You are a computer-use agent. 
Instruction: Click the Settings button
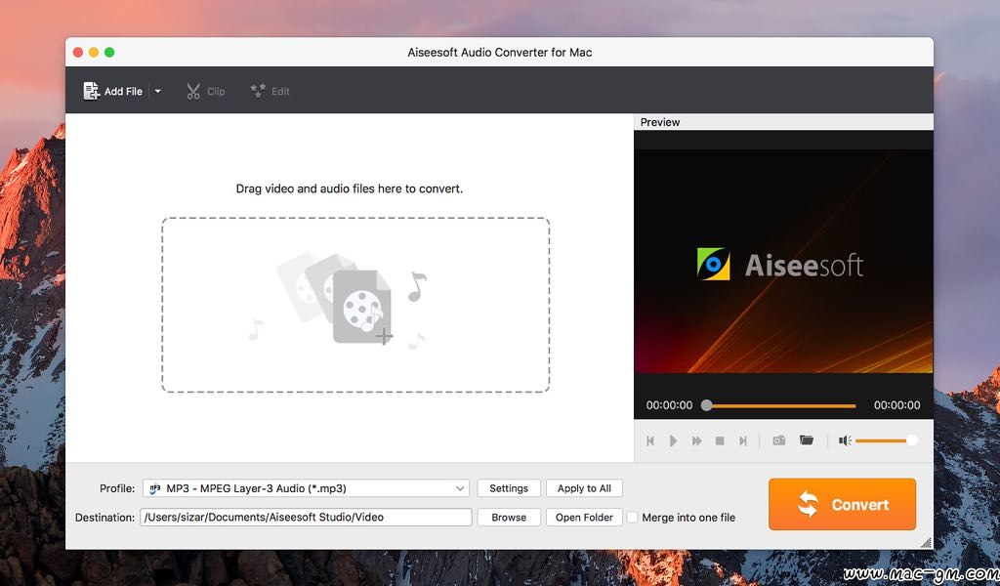(x=509, y=488)
